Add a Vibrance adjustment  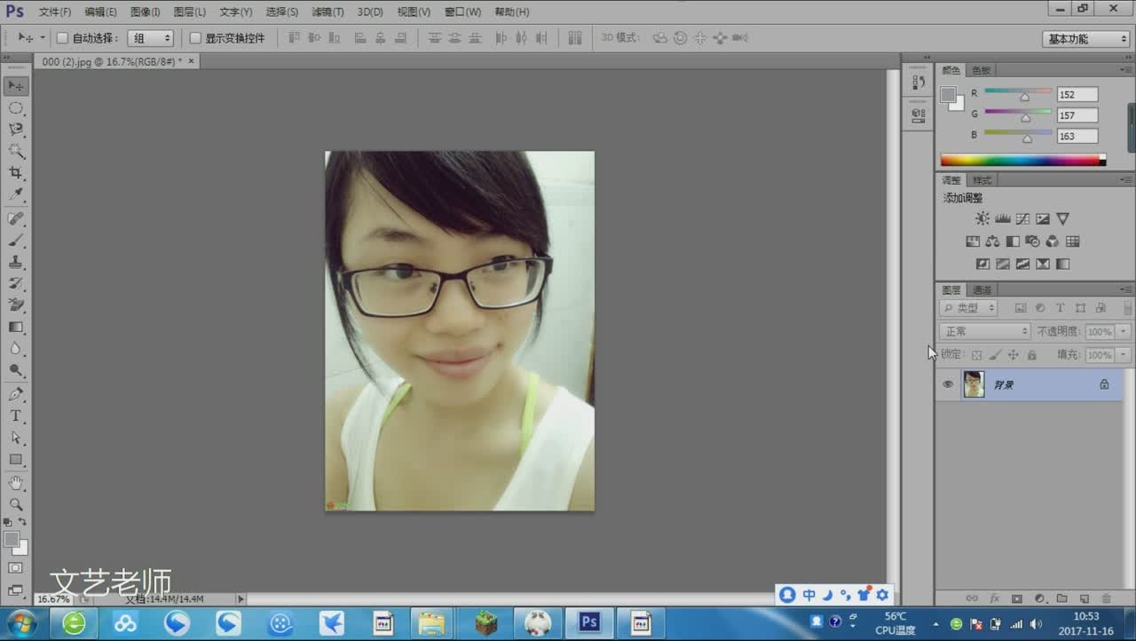[1063, 218]
